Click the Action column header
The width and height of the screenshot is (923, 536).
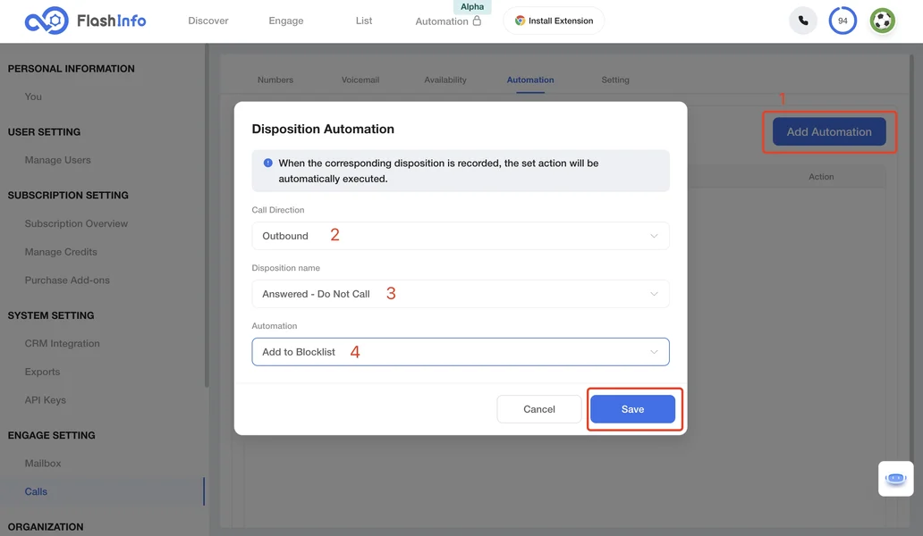(x=820, y=176)
